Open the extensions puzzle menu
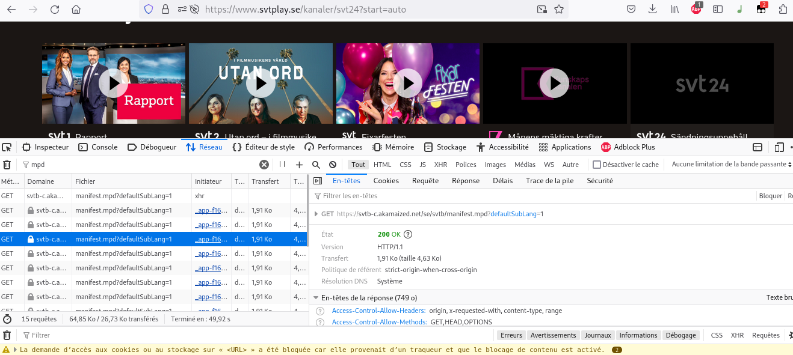The image size is (793, 355). (x=783, y=10)
